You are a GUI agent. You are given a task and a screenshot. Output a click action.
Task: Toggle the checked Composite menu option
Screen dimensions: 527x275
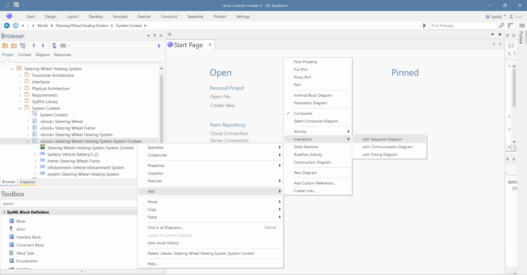303,113
